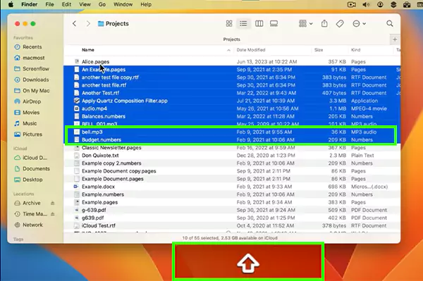
Task: Switch to icon grid view
Action: (x=229, y=24)
